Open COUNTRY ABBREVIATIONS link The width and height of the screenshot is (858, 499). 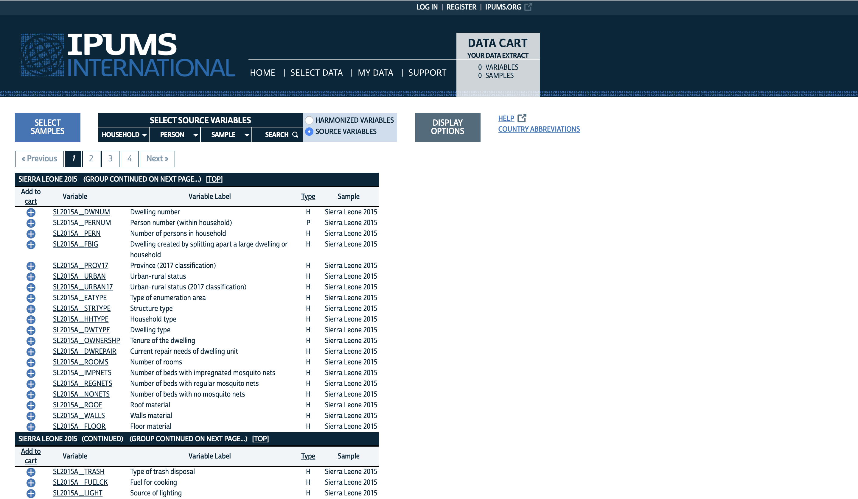click(539, 129)
